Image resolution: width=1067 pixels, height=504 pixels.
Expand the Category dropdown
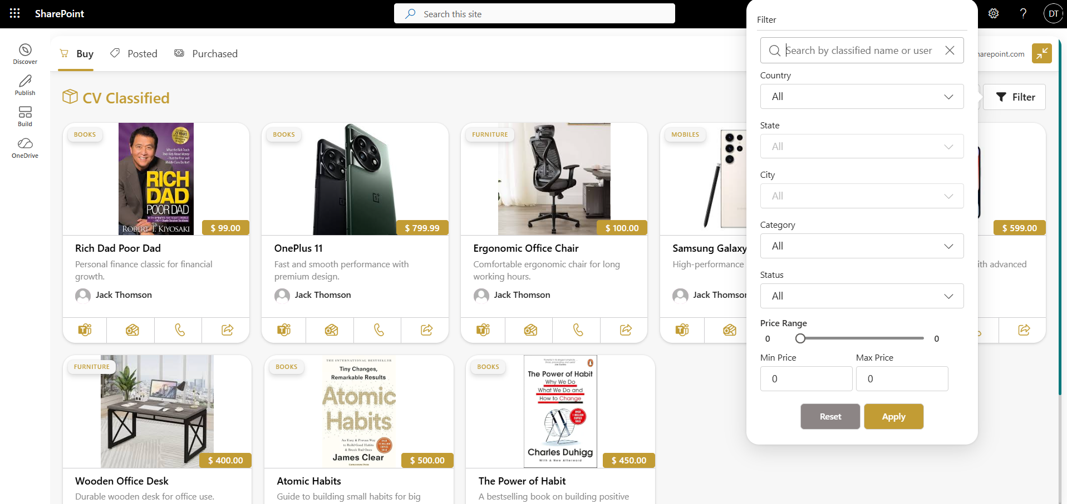[862, 246]
